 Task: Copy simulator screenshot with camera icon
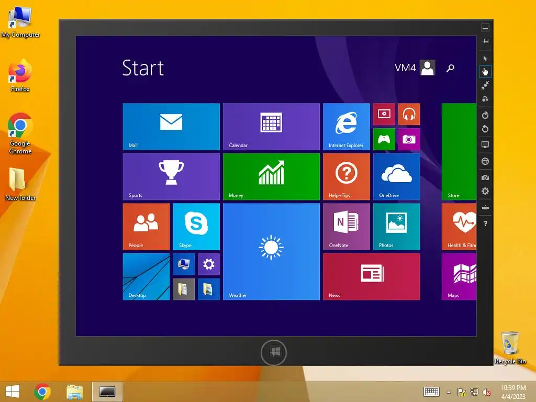point(485,177)
